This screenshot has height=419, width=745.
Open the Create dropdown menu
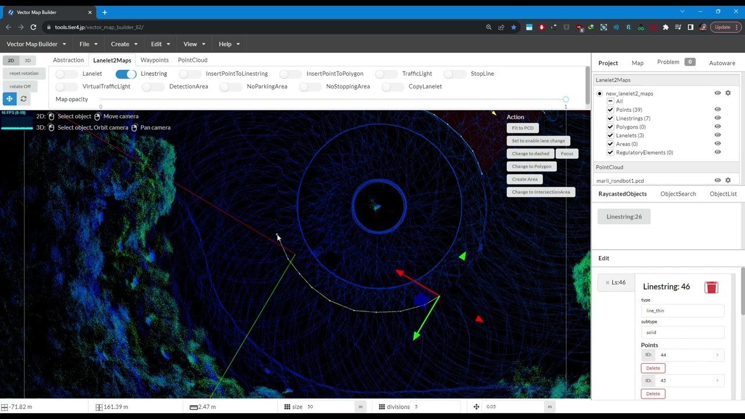point(125,44)
